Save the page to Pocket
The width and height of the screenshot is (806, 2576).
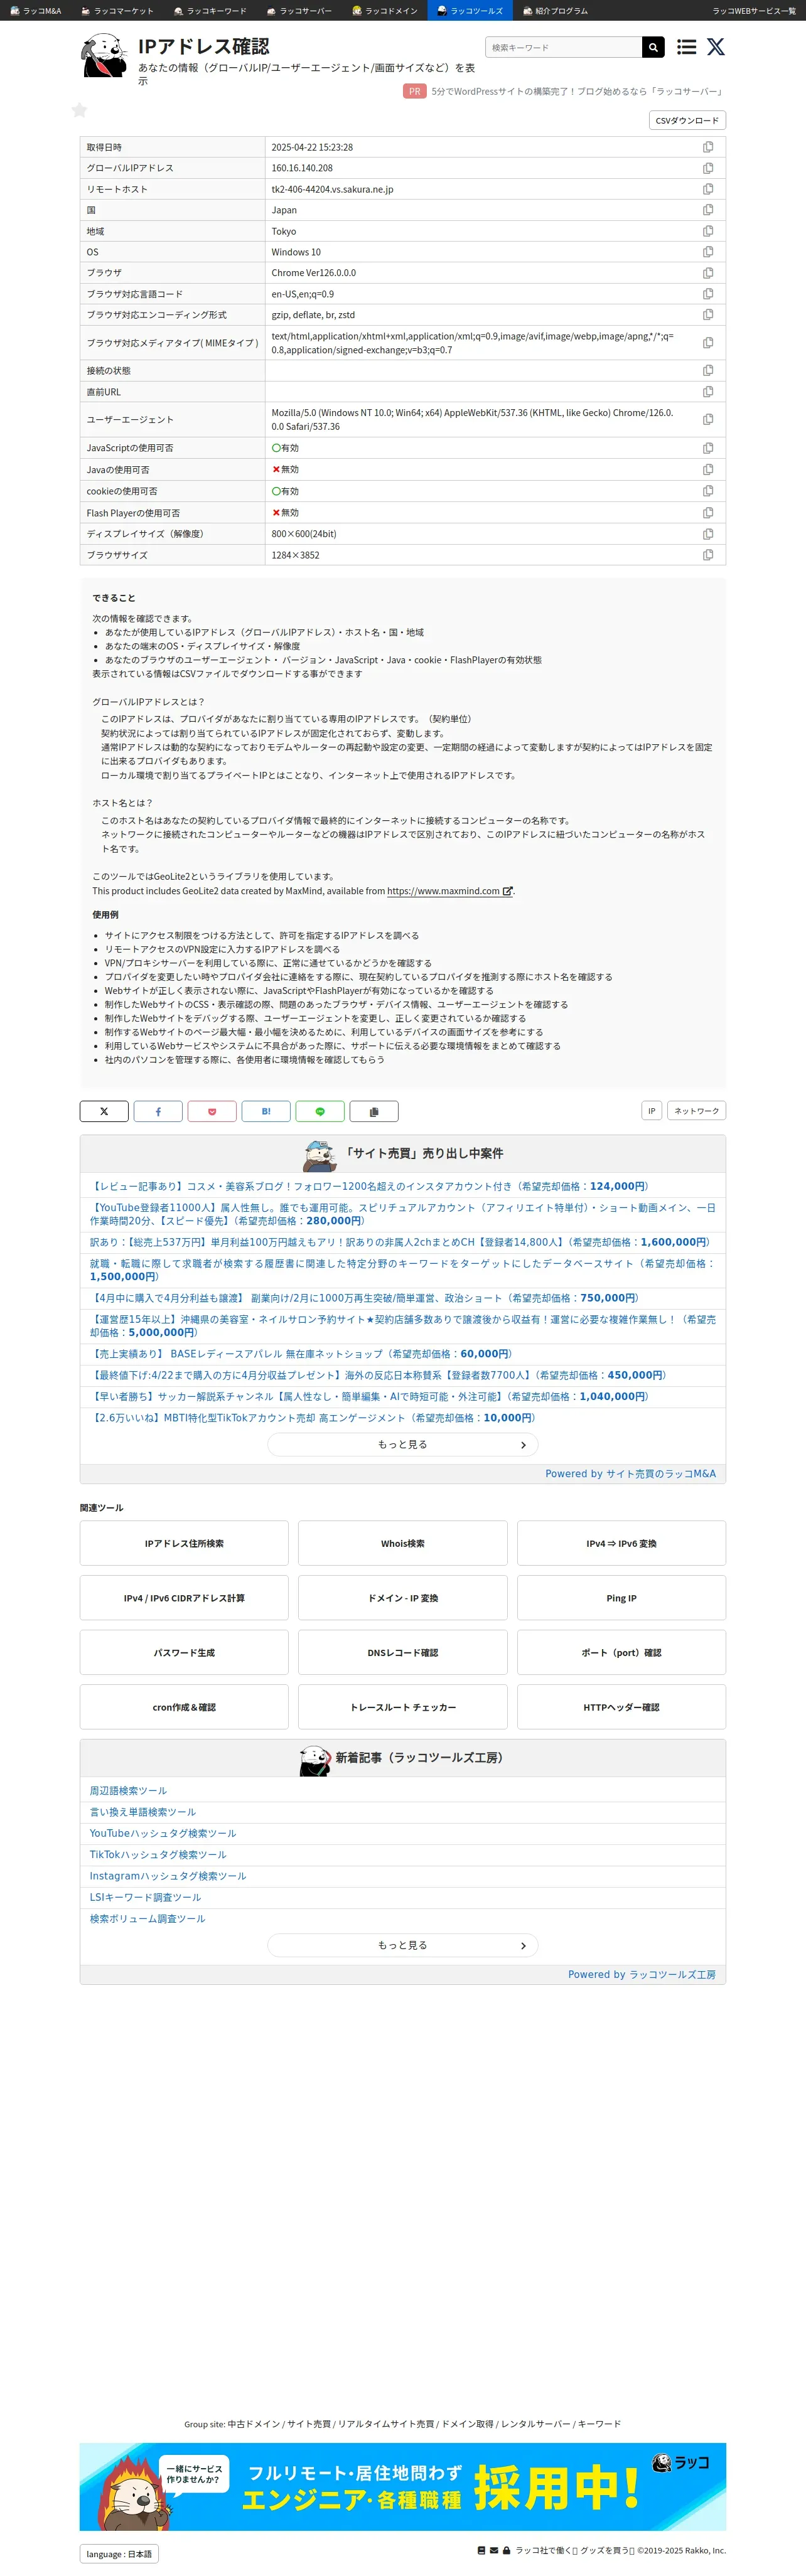(212, 1111)
